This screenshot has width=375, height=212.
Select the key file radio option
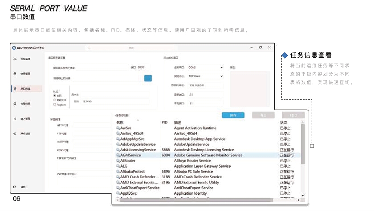click(55, 100)
